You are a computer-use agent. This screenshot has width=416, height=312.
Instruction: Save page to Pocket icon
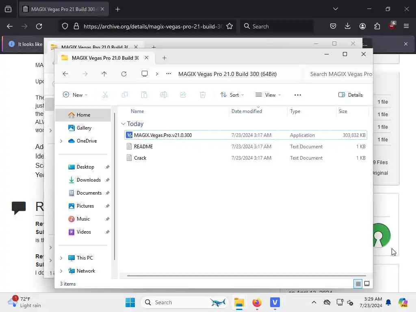pyautogui.click(x=333, y=26)
